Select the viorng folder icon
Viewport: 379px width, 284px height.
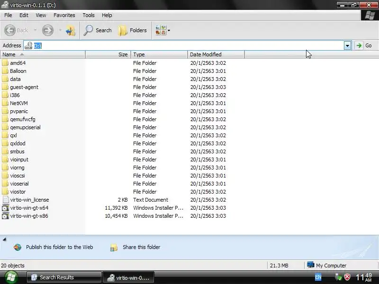coord(5,168)
